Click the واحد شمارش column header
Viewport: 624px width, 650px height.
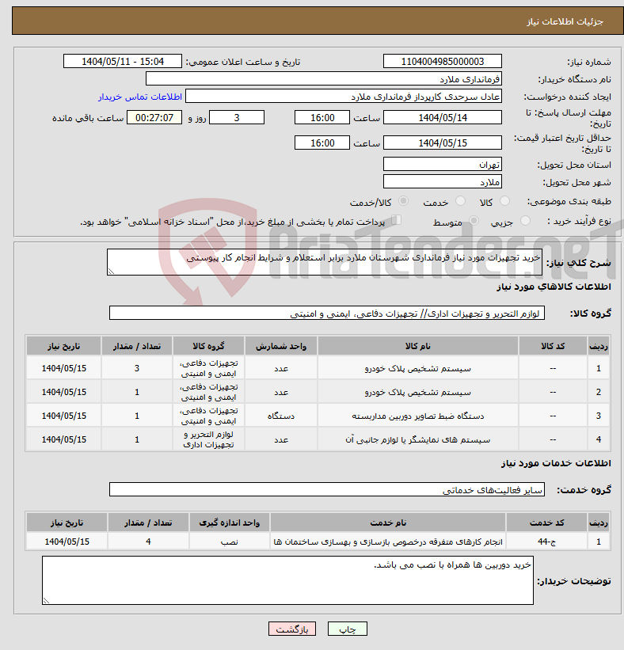(280, 346)
